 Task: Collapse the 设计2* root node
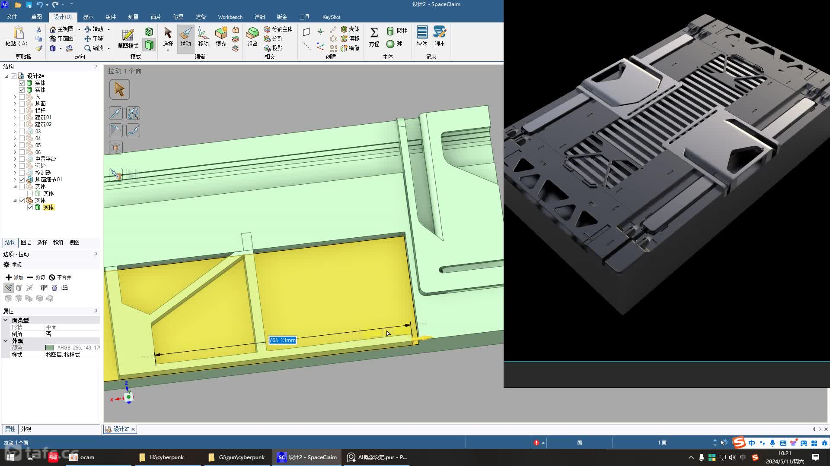[7, 76]
